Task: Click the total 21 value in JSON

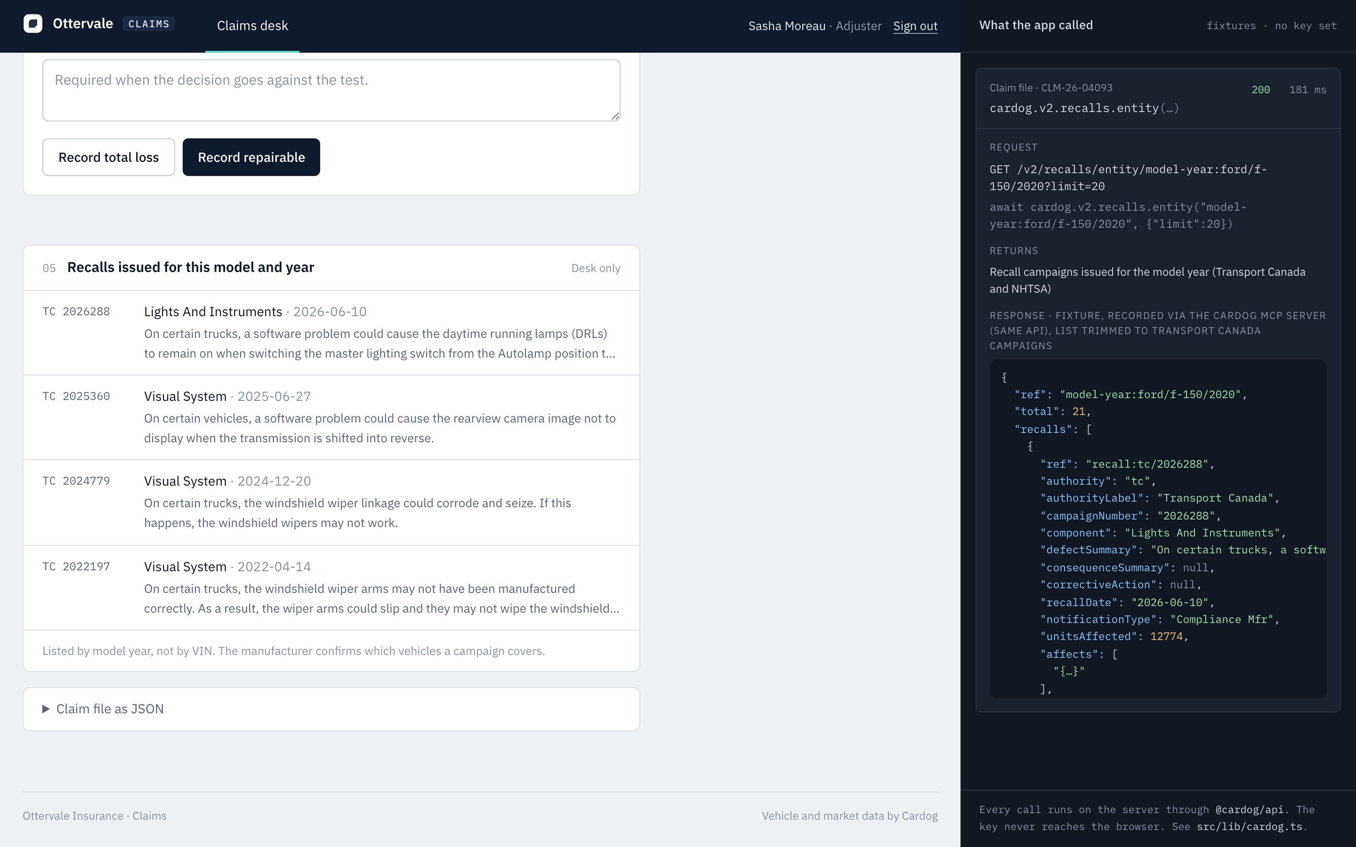Action: click(x=1079, y=412)
